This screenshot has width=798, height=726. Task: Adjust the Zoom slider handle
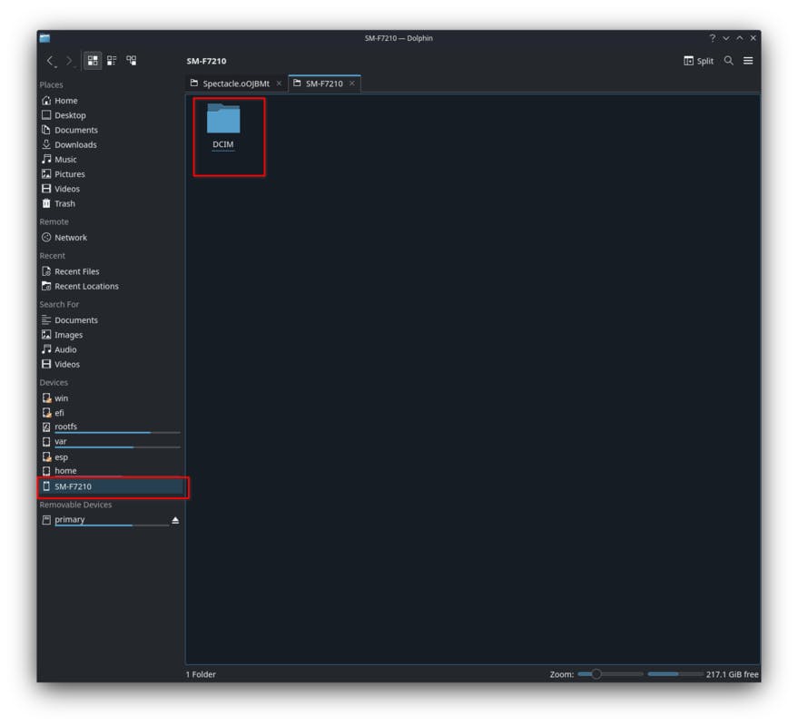596,674
